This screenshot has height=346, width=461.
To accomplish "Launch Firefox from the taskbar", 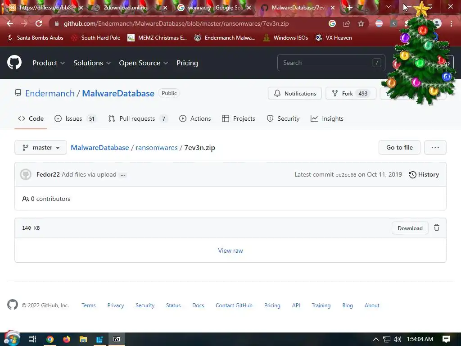I will point(67,339).
